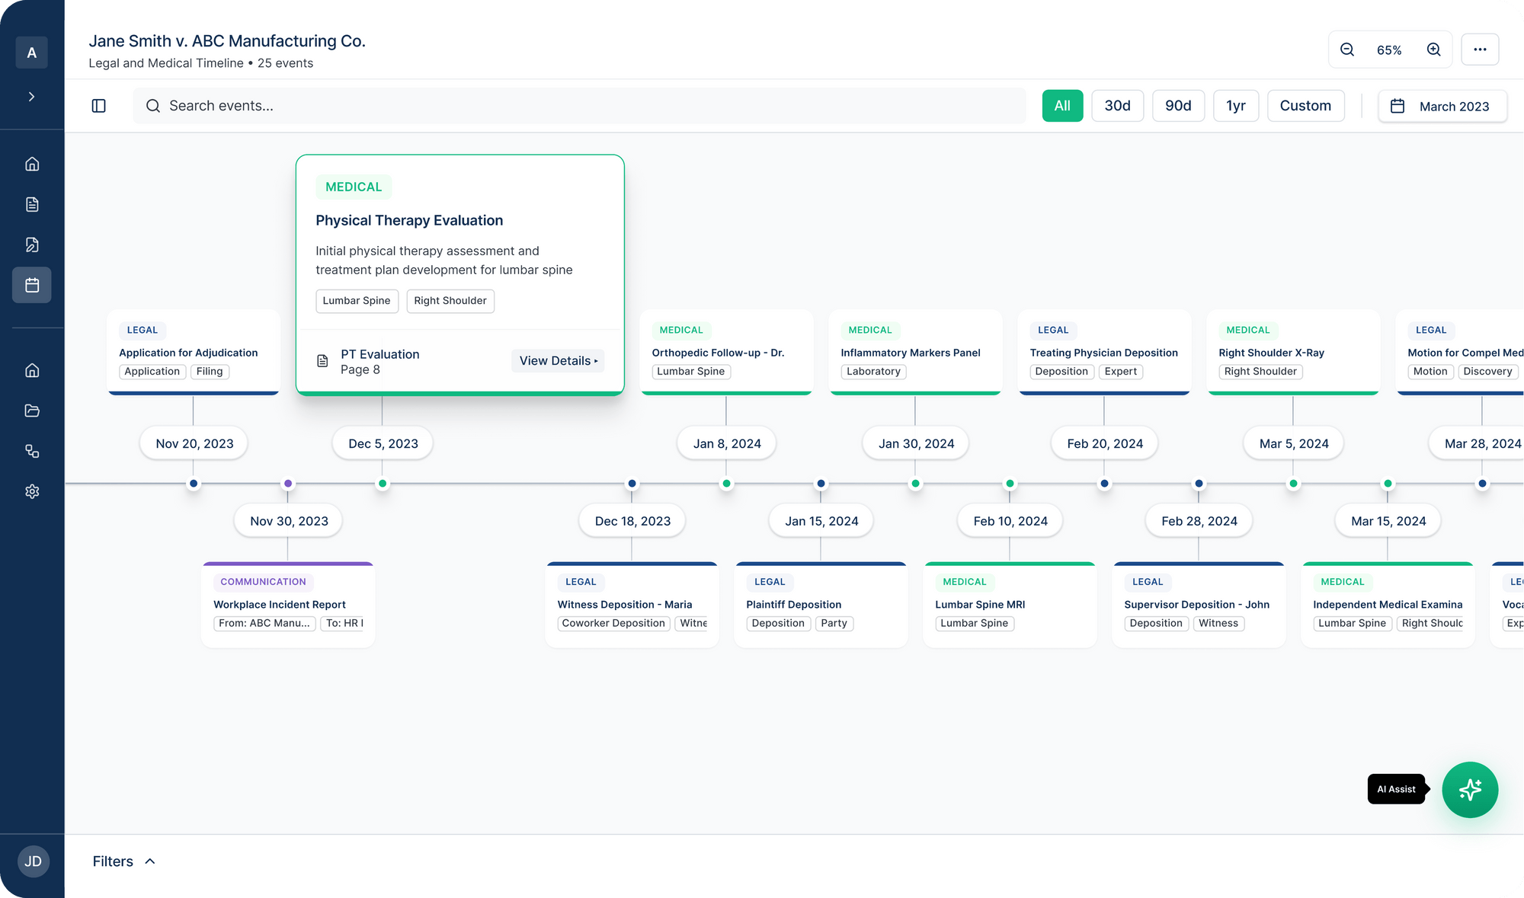Open the March 2023 date picker
This screenshot has width=1524, height=898.
click(x=1442, y=106)
